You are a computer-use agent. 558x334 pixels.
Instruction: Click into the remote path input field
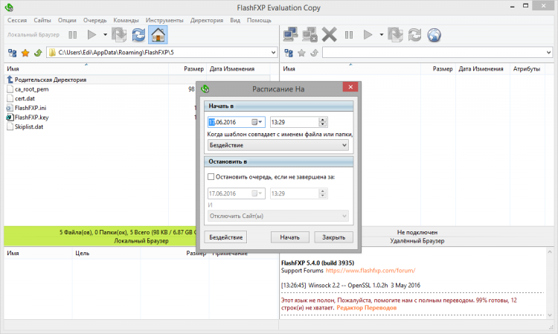click(x=434, y=53)
